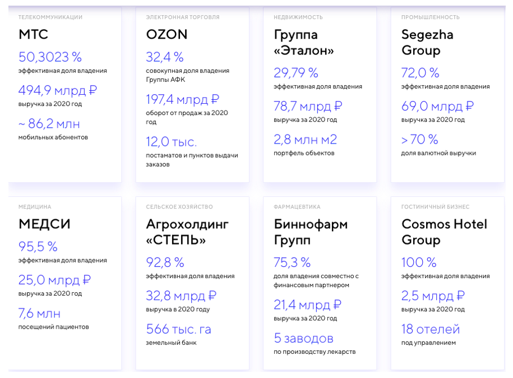This screenshot has width=513, height=378.
Task: Click the СЕЛЬСКОЕ ХОЗЯЙСТВО category label
Action: [179, 207]
